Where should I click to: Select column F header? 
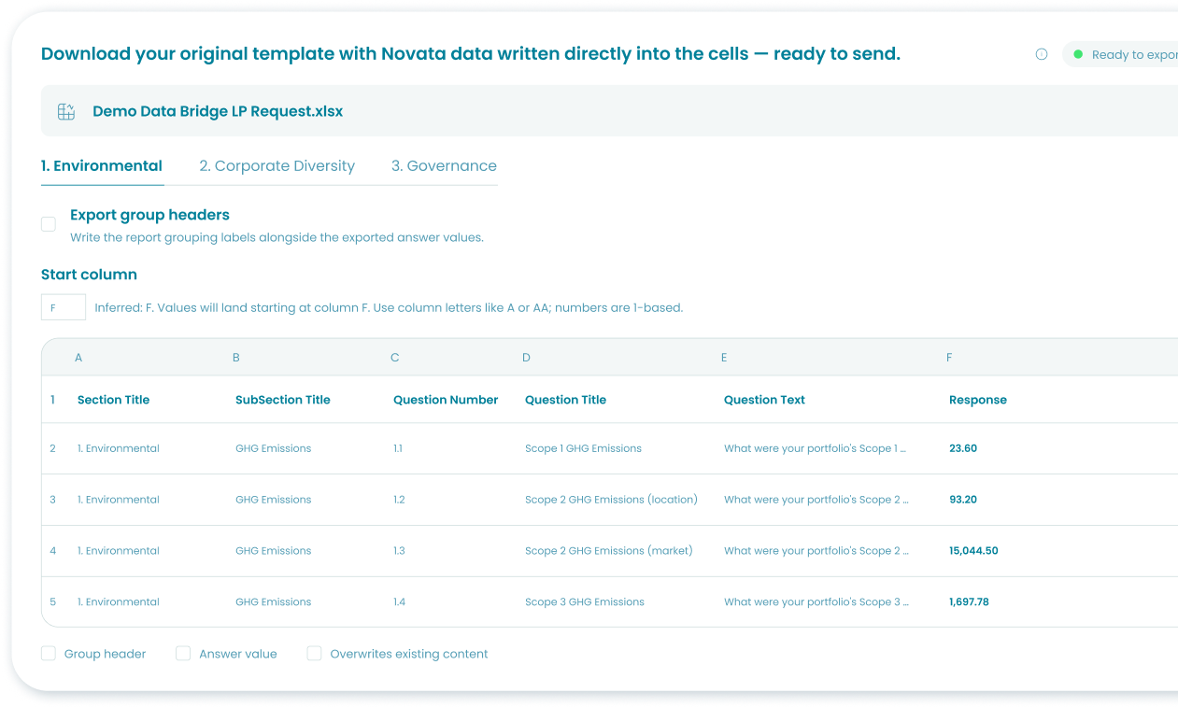(x=949, y=358)
